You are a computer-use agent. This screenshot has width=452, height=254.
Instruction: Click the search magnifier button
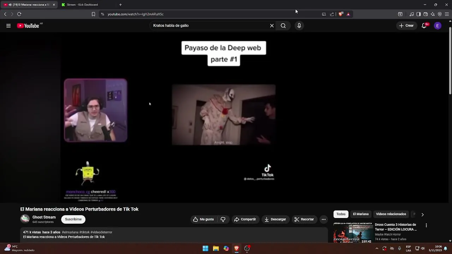(283, 26)
